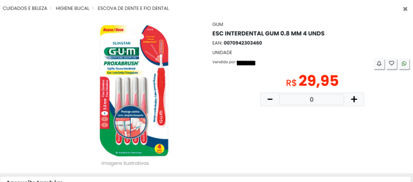Click the EAN code 0070942303460
This screenshot has height=182, width=413.
tap(243, 43)
